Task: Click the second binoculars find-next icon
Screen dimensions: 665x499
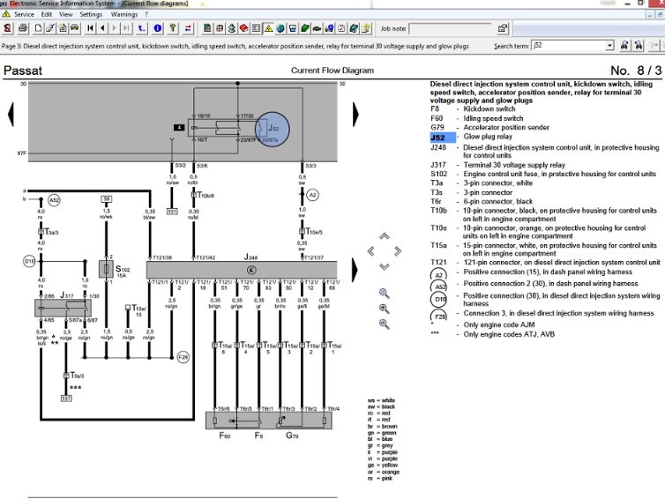Action: click(x=639, y=45)
